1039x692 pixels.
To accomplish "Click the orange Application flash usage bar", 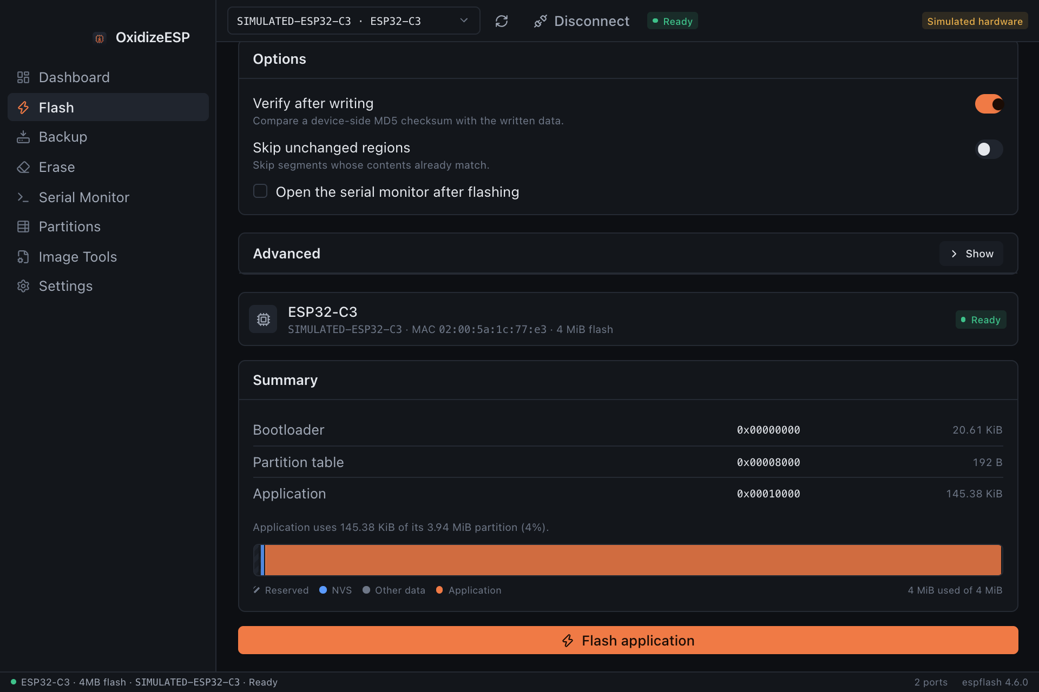I will click(633, 560).
